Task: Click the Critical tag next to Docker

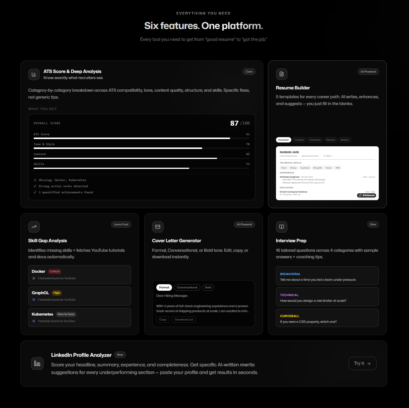Action: click(55, 271)
